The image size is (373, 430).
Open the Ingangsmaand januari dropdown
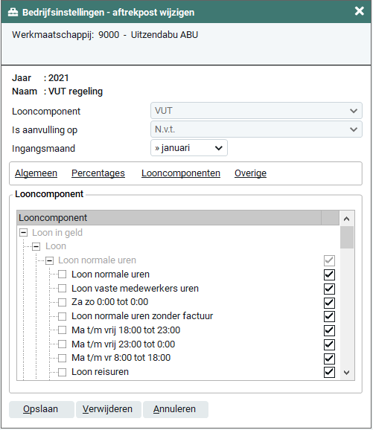point(189,148)
